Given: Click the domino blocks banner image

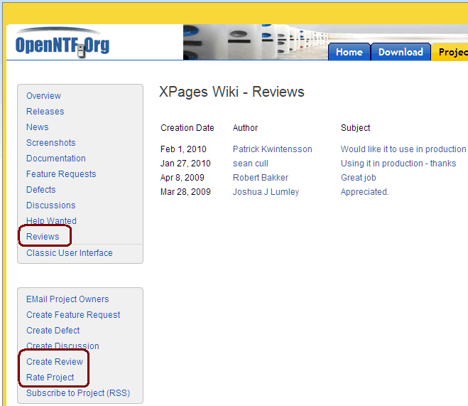Looking at the screenshot, I should click(x=255, y=42).
